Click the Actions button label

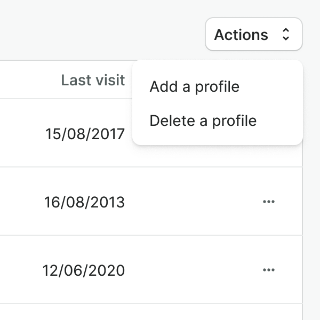[241, 35]
